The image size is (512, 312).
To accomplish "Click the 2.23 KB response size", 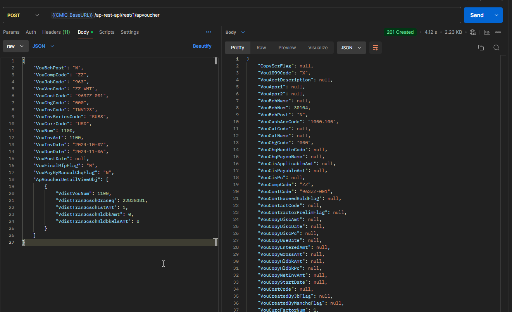I will 453,32.
